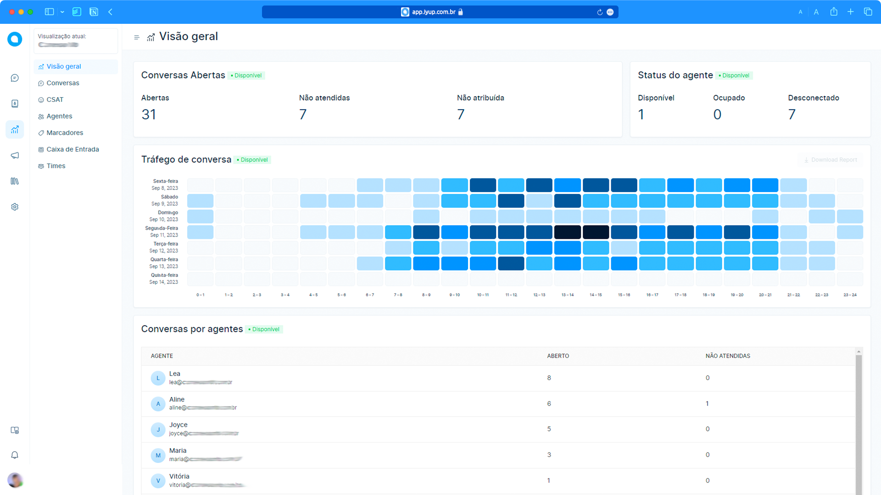Click the Download Report button

[x=830, y=159]
